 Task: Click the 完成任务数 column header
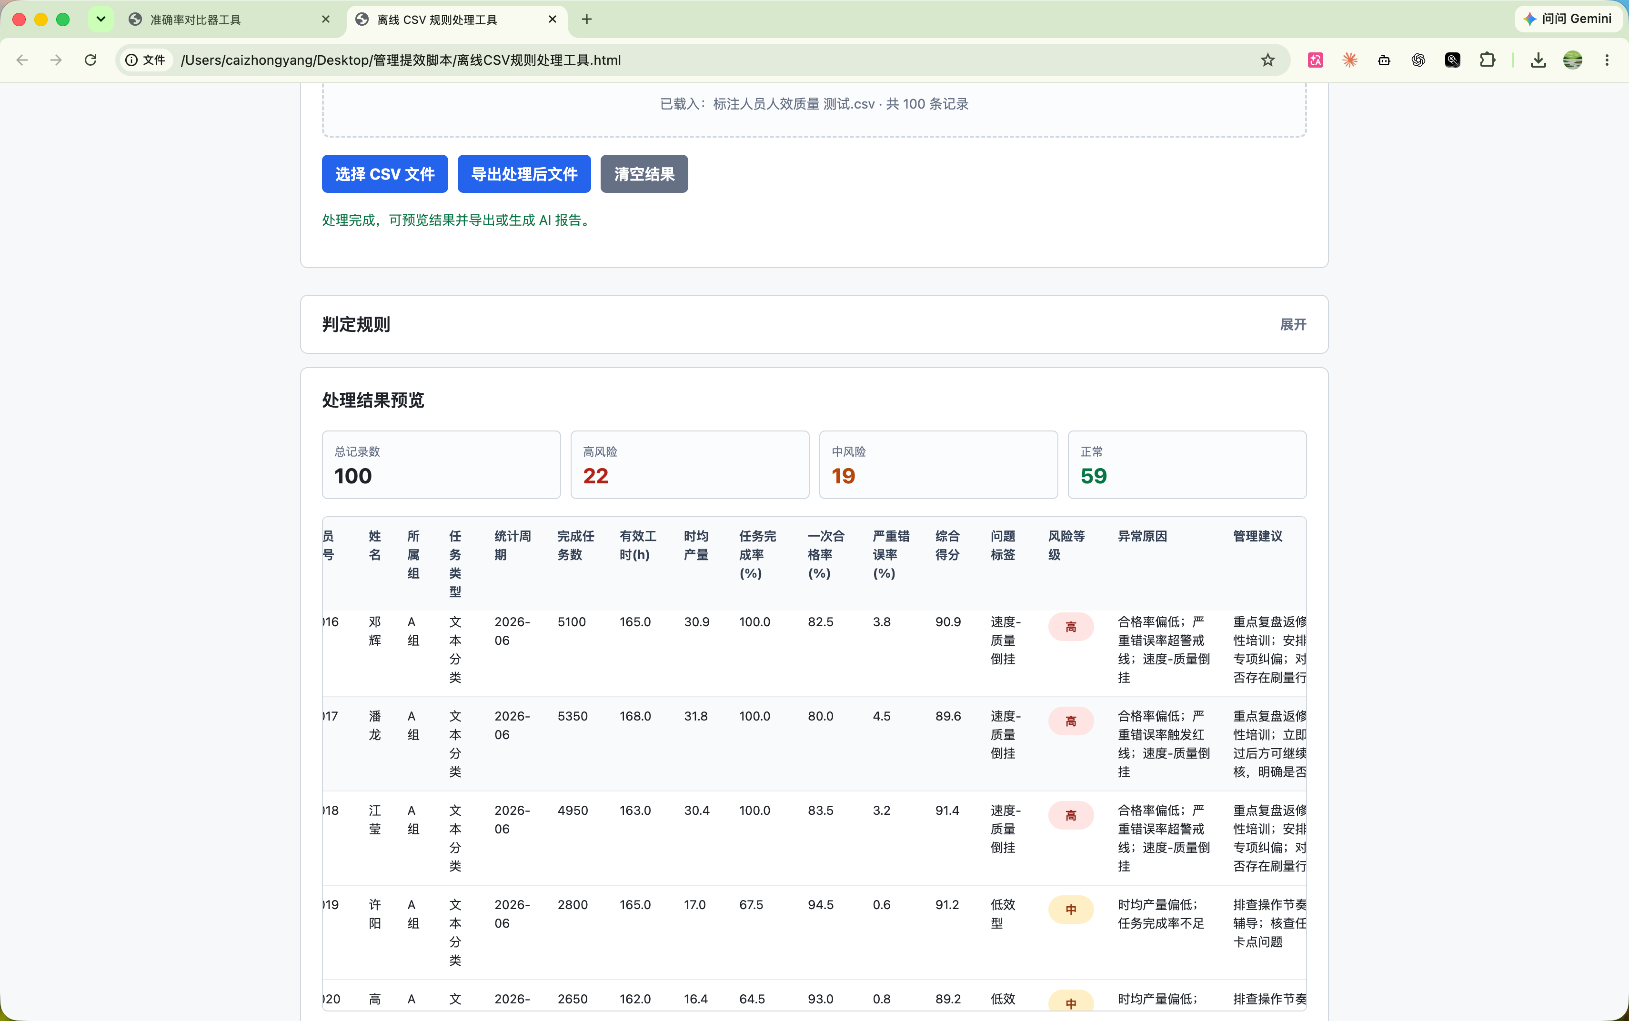(575, 545)
